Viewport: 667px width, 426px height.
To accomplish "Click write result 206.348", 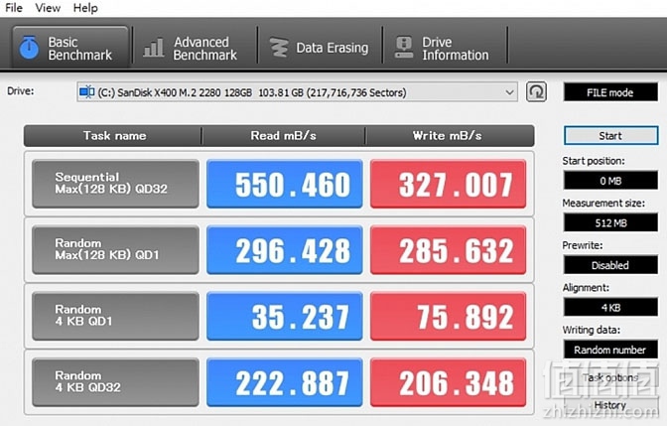I will pyautogui.click(x=449, y=382).
